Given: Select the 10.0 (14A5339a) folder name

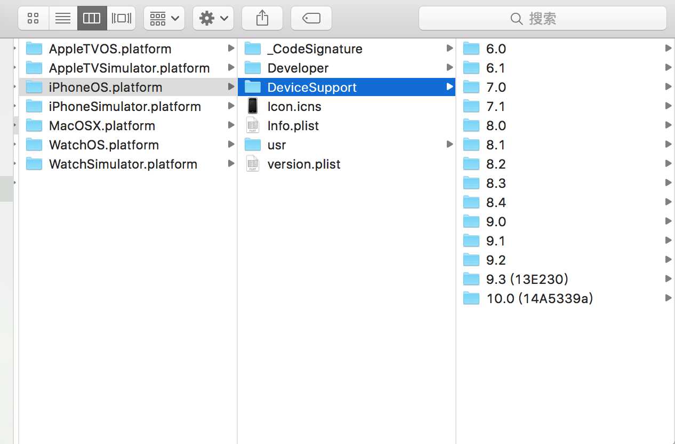Looking at the screenshot, I should coord(540,299).
